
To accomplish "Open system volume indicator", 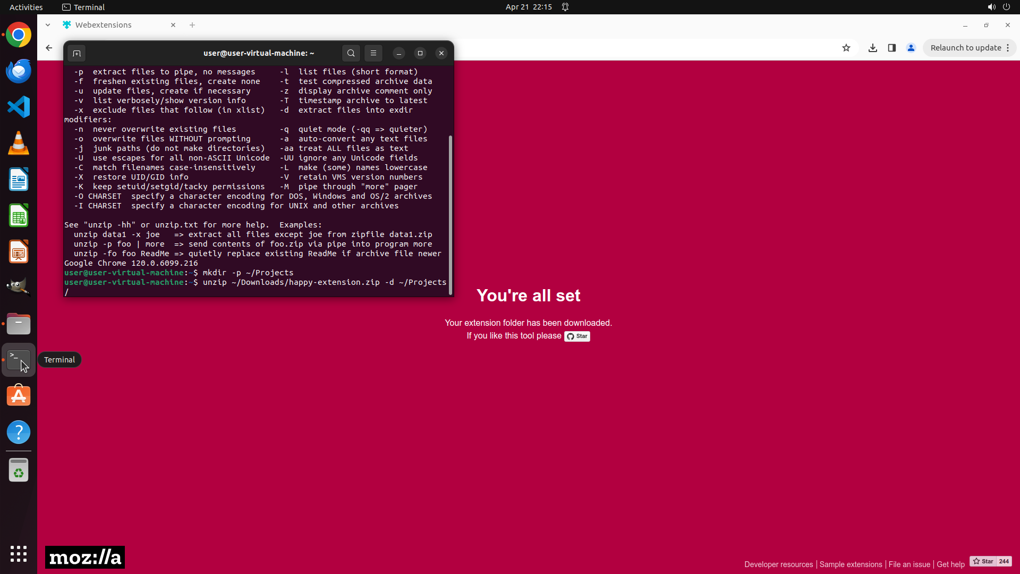I will point(991,7).
